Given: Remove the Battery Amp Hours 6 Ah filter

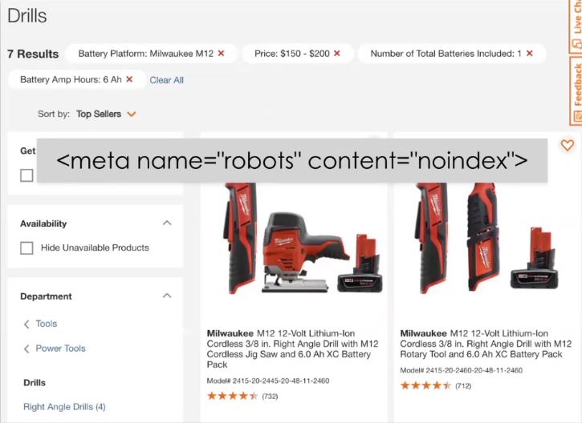Looking at the screenshot, I should (129, 79).
